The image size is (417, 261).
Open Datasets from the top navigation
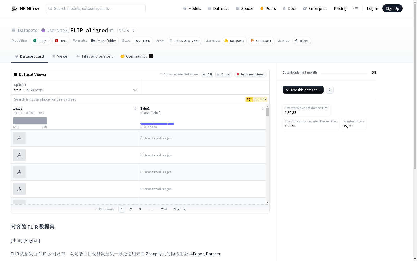click(x=218, y=9)
